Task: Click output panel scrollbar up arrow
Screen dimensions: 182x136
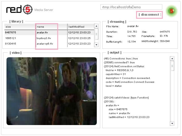Action: 172,59
